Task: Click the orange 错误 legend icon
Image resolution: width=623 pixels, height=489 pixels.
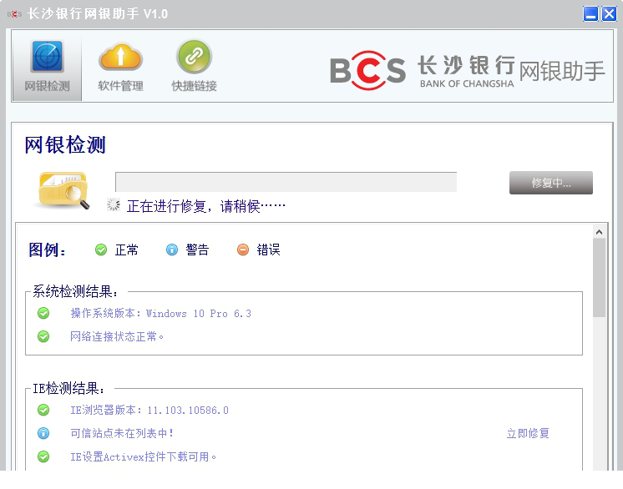Action: (243, 250)
